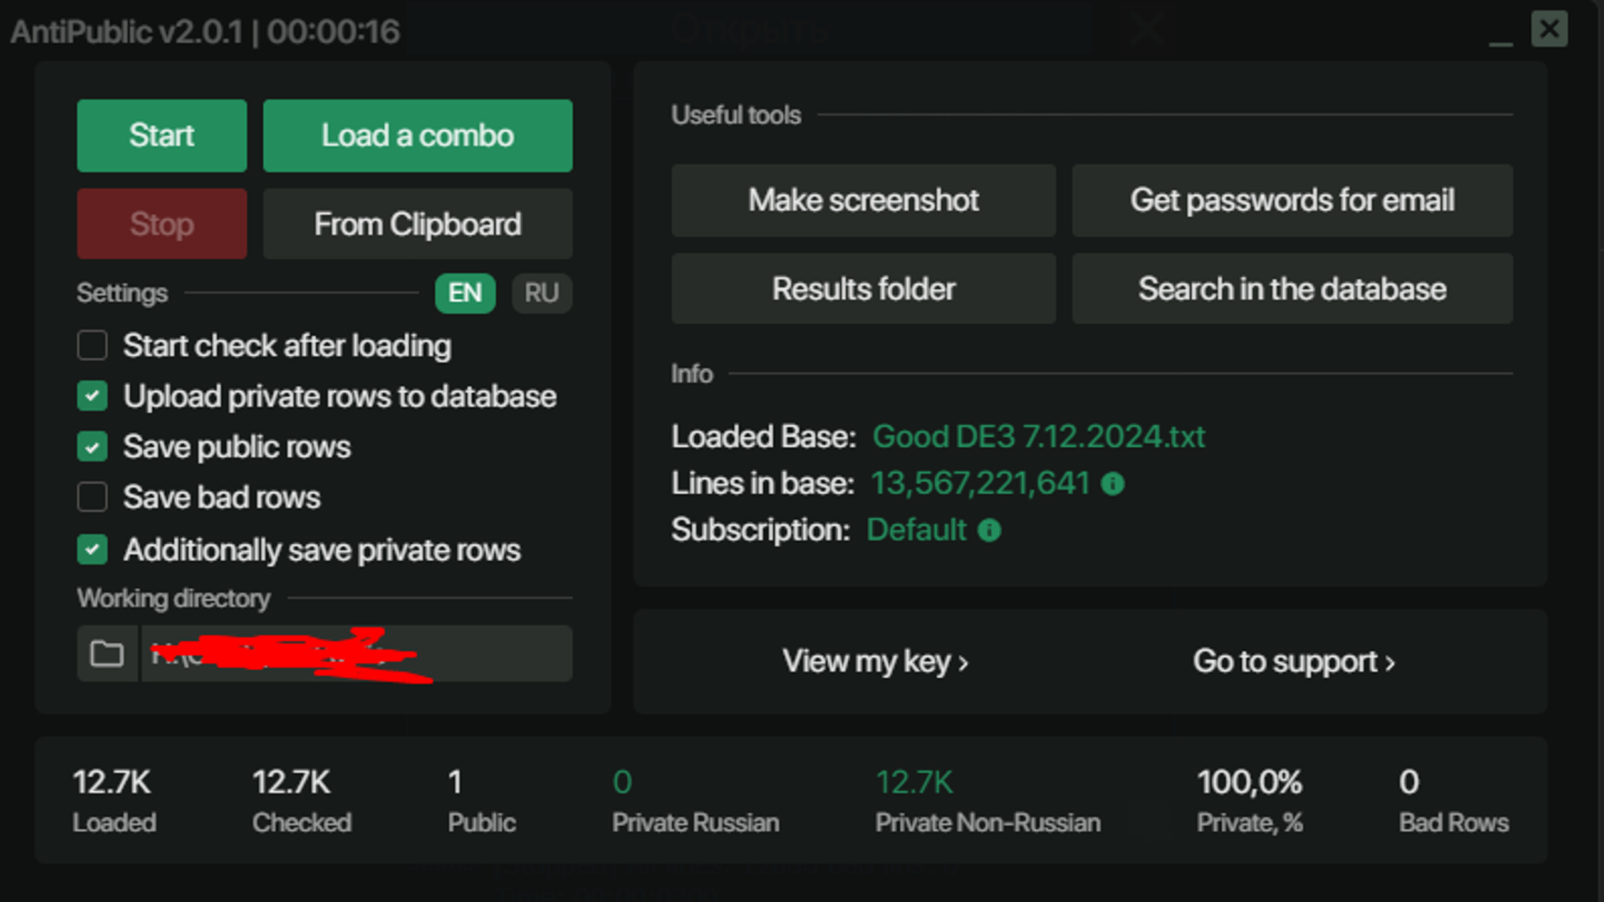Open View my key link
This screenshot has height=902, width=1604.
tap(875, 661)
